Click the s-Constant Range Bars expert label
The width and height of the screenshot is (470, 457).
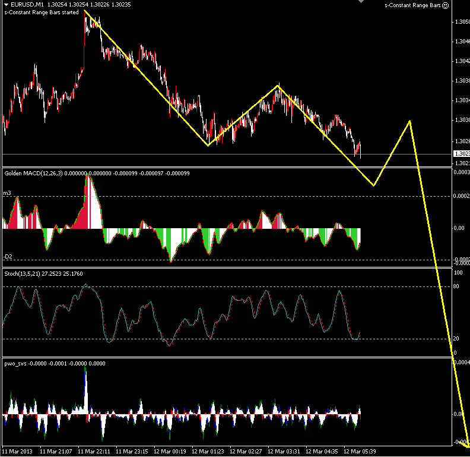(413, 5)
